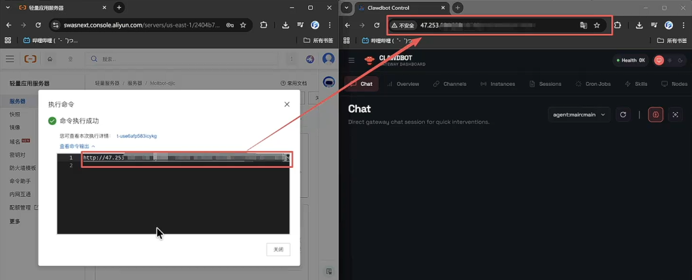Switch to the Sessions tab in Clawdbot
Viewport: 692px width, 280px height.
(x=545, y=84)
